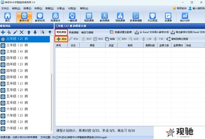The image size is (205, 139).
Task: Click the 粘贴 toolbar button
Action: tap(110, 39)
